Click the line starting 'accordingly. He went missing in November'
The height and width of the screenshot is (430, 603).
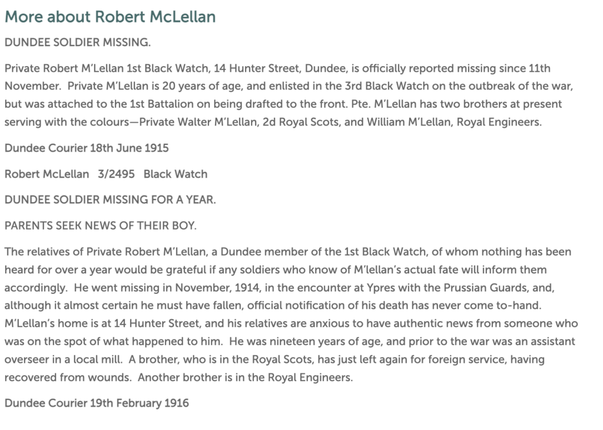[280, 287]
